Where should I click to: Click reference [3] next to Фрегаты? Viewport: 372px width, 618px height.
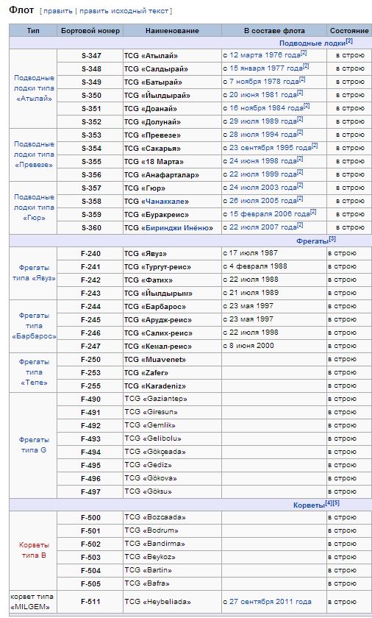[332, 239]
